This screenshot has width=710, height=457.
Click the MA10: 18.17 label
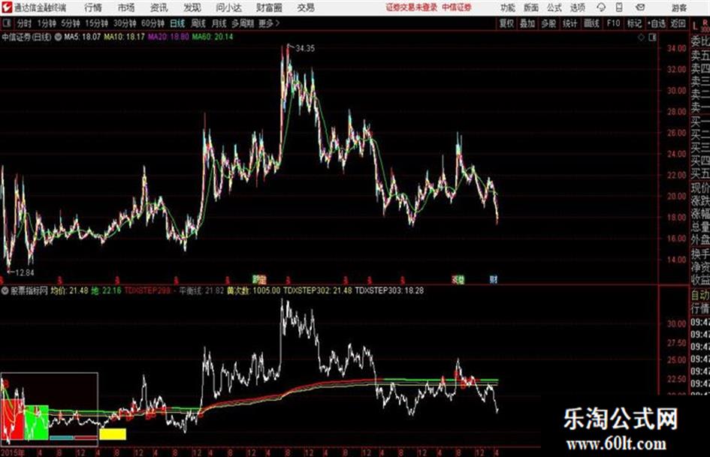click(x=125, y=37)
